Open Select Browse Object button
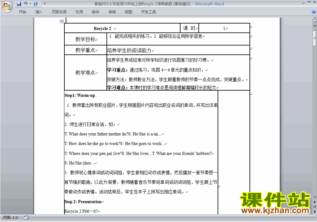This screenshot has width=317, height=222. click(x=315, y=207)
